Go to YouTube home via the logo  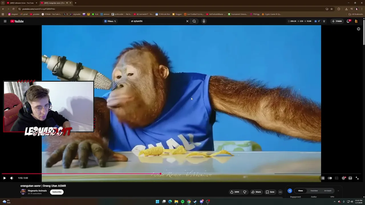tap(17, 21)
